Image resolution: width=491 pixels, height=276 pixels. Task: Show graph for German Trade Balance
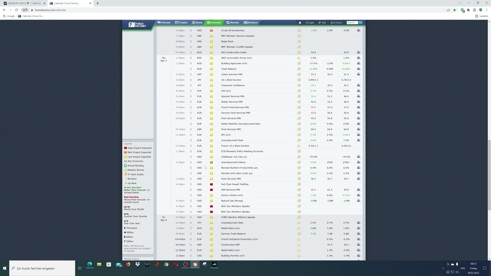[x=358, y=233]
